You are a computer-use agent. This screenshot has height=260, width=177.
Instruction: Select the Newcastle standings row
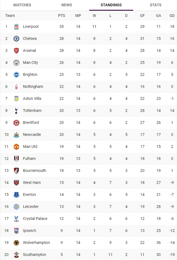(88, 135)
